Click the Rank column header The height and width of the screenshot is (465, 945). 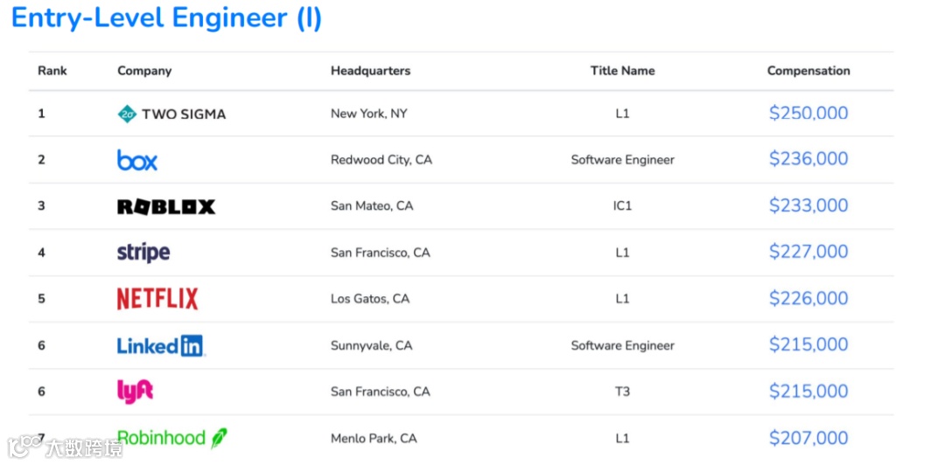(x=52, y=71)
